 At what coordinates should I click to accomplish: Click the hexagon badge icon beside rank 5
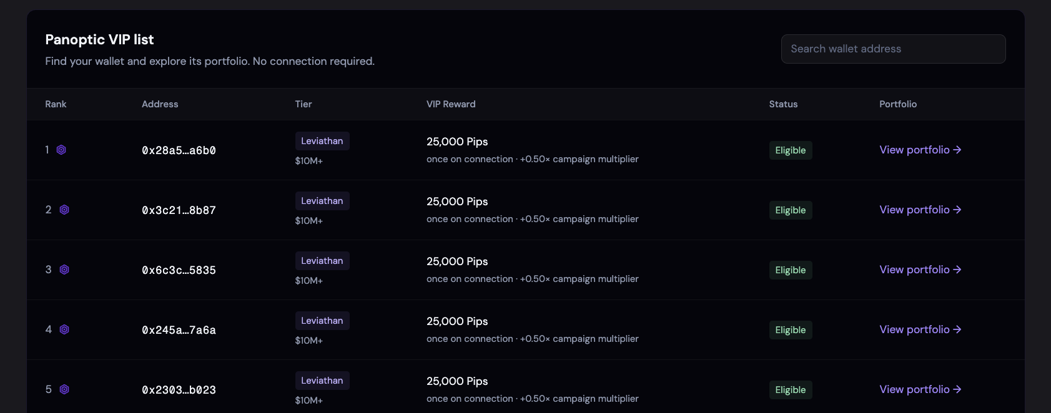(x=64, y=389)
